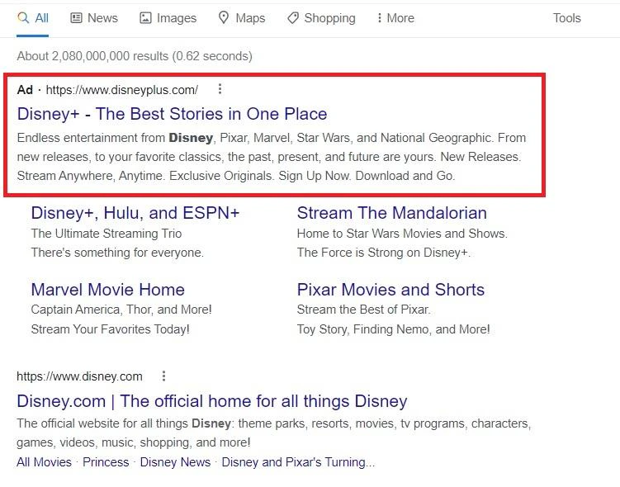Open the Disney+, Hulu, and ESPN+ sitelink

[x=135, y=213]
